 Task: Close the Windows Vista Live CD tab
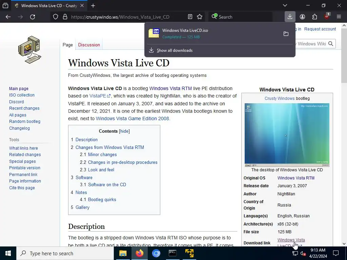(x=82, y=5)
